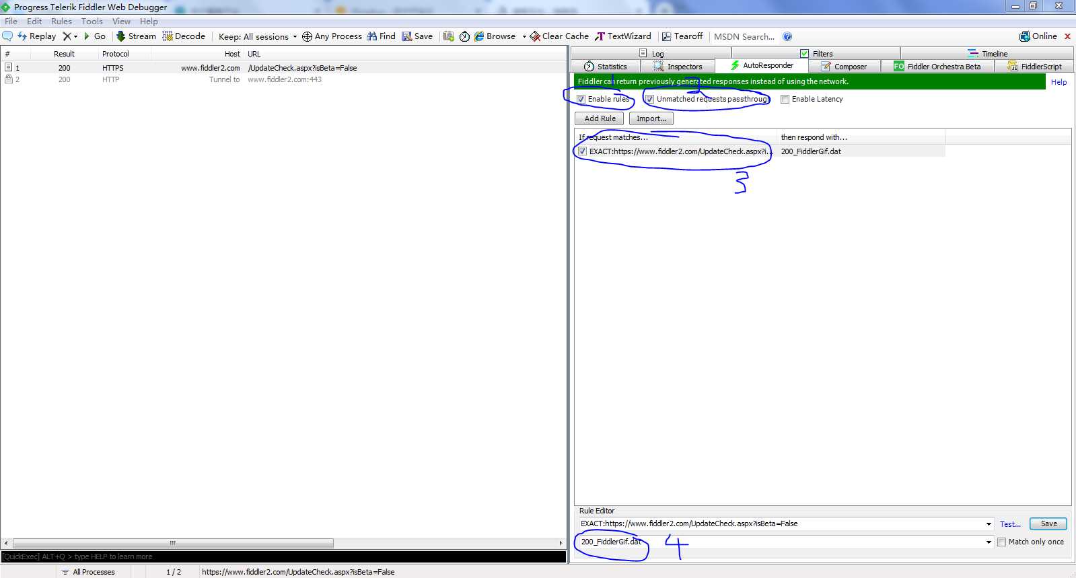This screenshot has width=1076, height=578.
Task: Click Any Process target picker
Action: (x=332, y=36)
